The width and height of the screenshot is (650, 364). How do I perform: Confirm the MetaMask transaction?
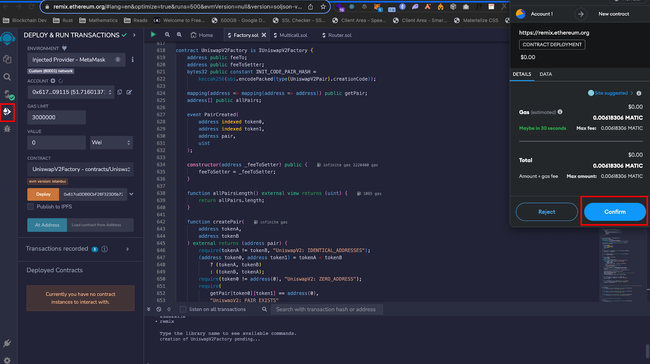(x=615, y=212)
